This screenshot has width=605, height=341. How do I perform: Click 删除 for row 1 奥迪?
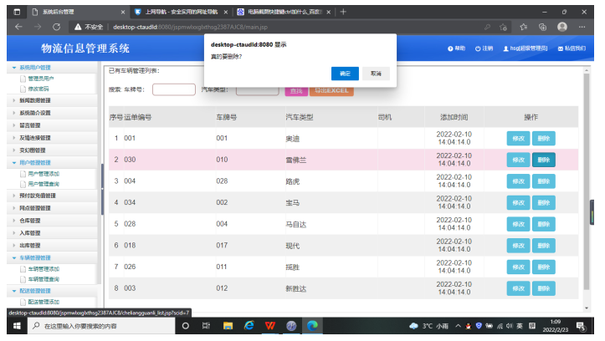[x=544, y=139]
